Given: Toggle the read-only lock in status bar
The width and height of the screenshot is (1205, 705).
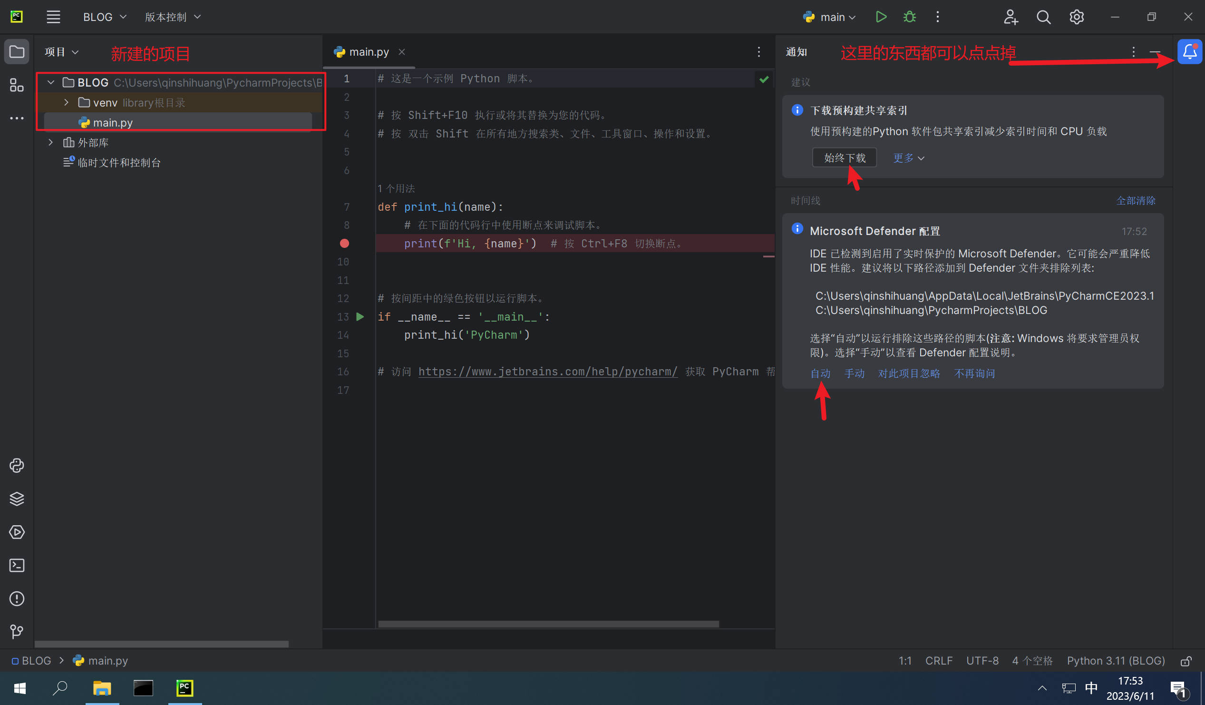Looking at the screenshot, I should [x=1186, y=661].
